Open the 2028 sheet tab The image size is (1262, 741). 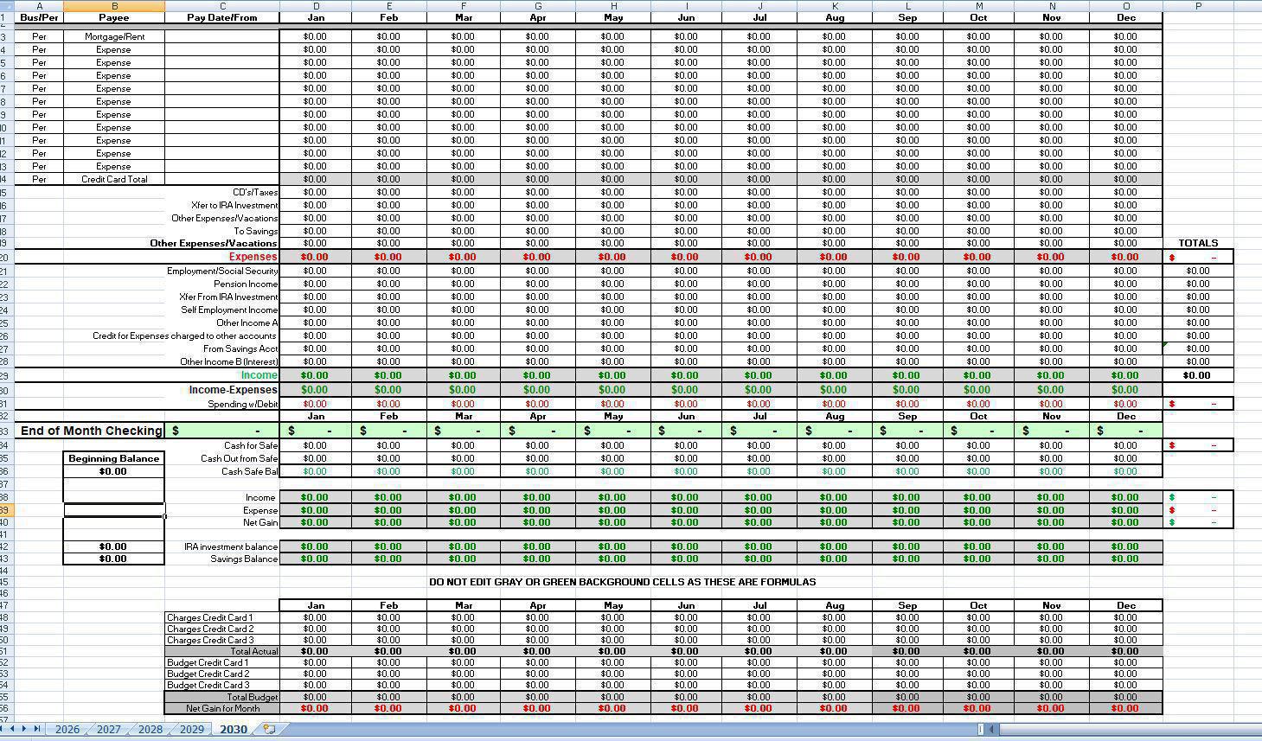click(150, 729)
